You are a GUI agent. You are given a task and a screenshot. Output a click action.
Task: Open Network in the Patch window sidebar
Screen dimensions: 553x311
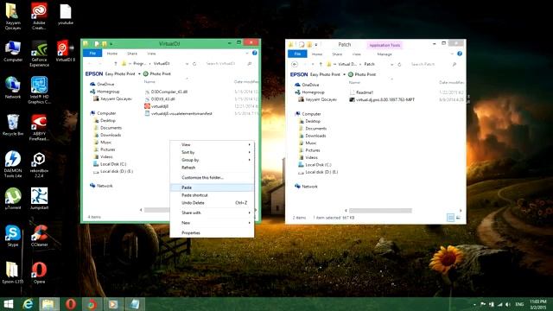(307, 187)
